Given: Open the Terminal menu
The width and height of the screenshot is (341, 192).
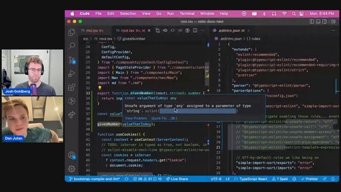Looking at the screenshot, I should pyautogui.click(x=187, y=13).
